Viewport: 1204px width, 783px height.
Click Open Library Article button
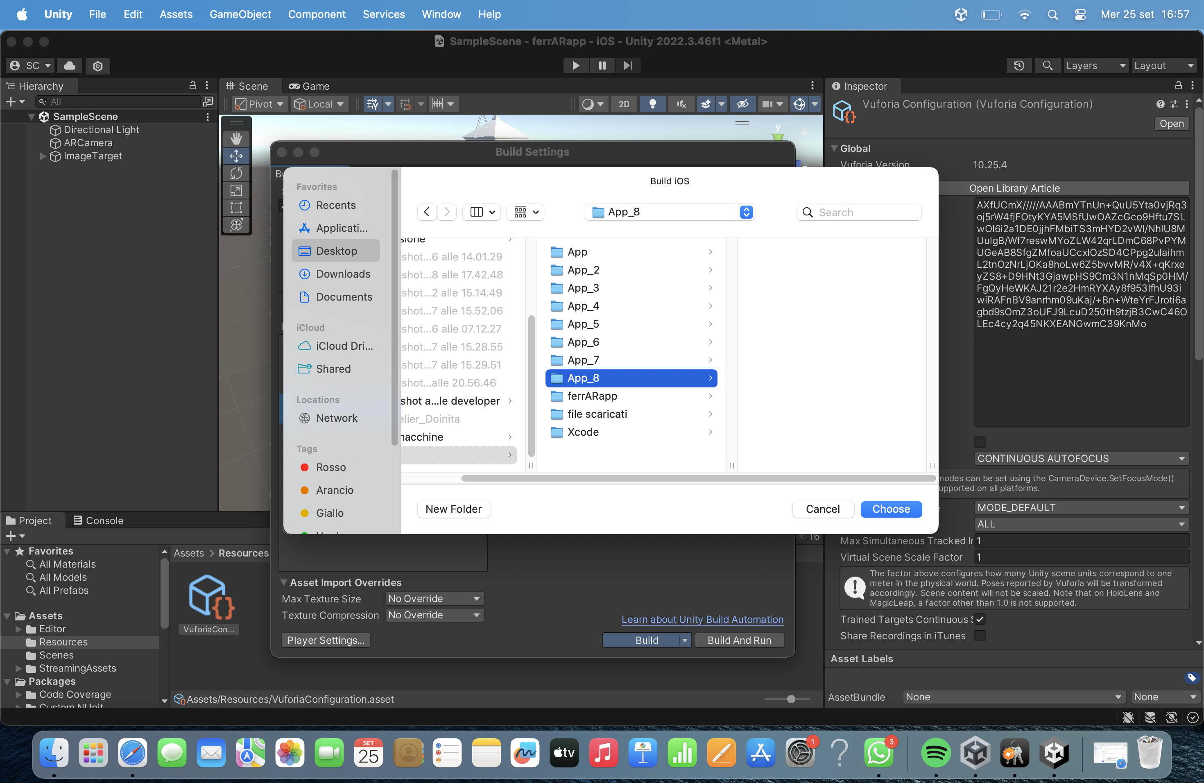point(1014,188)
